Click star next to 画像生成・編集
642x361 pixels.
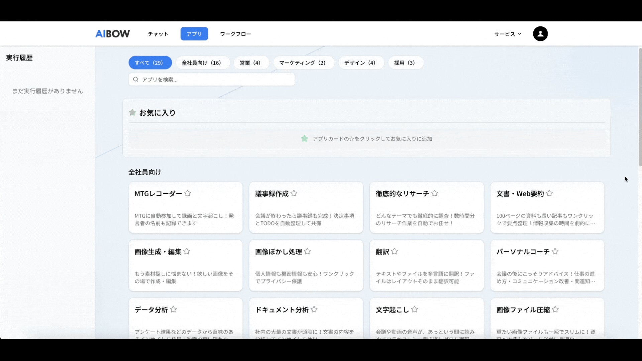pos(187,251)
